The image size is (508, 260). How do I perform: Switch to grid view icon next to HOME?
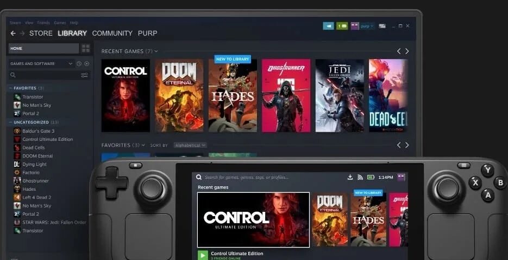pyautogui.click(x=86, y=48)
